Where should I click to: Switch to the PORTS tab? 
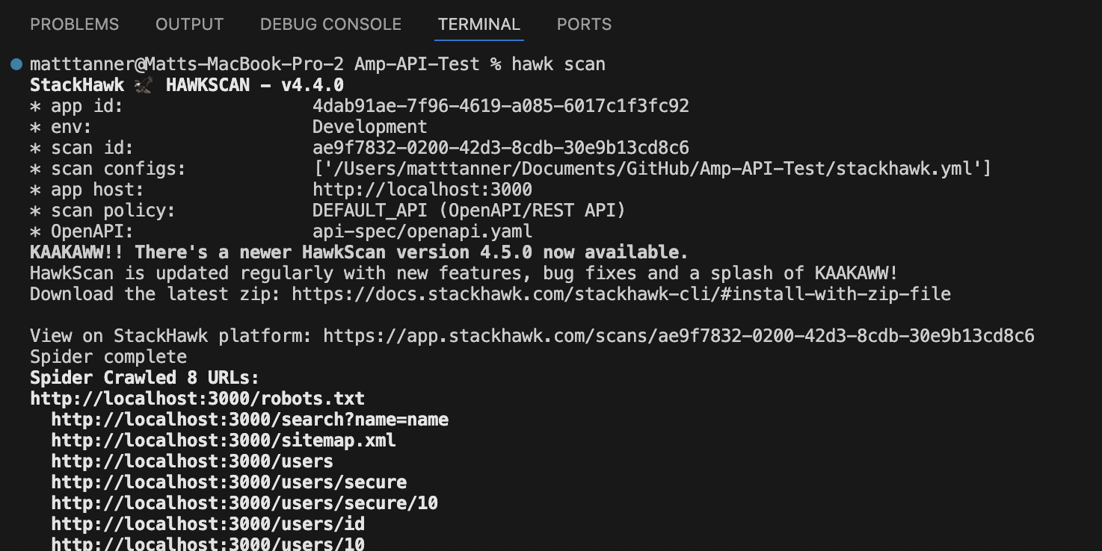[584, 24]
